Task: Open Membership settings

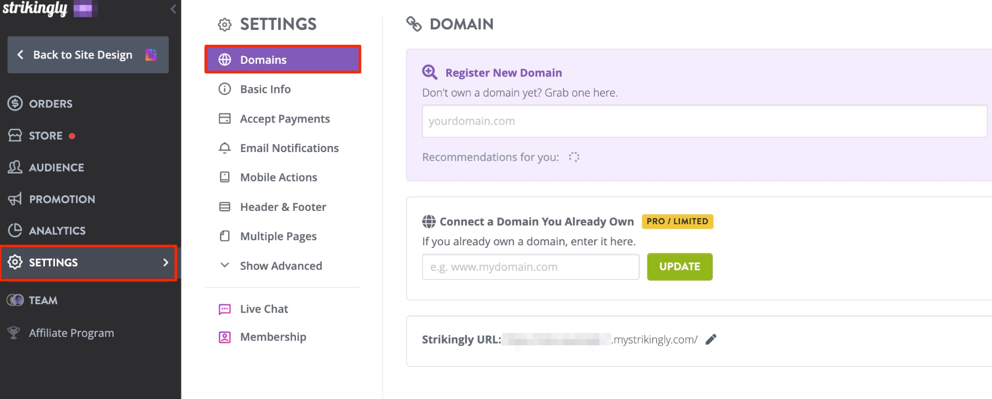Action: (x=273, y=337)
